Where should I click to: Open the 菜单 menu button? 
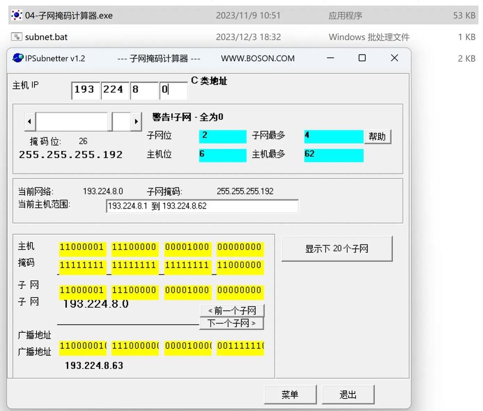pos(290,395)
